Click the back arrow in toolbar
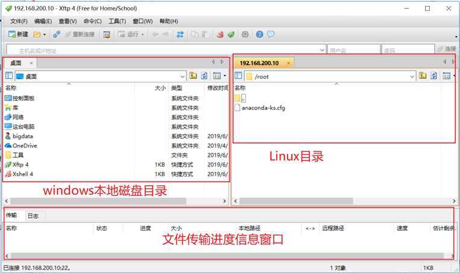Viewport: 460px width, 273px height. [x=155, y=34]
